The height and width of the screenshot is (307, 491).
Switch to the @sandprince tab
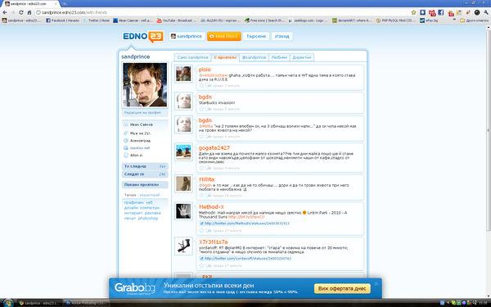[254, 57]
